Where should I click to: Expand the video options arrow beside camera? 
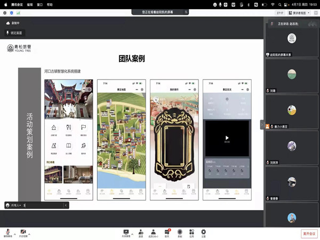[x=29, y=234]
